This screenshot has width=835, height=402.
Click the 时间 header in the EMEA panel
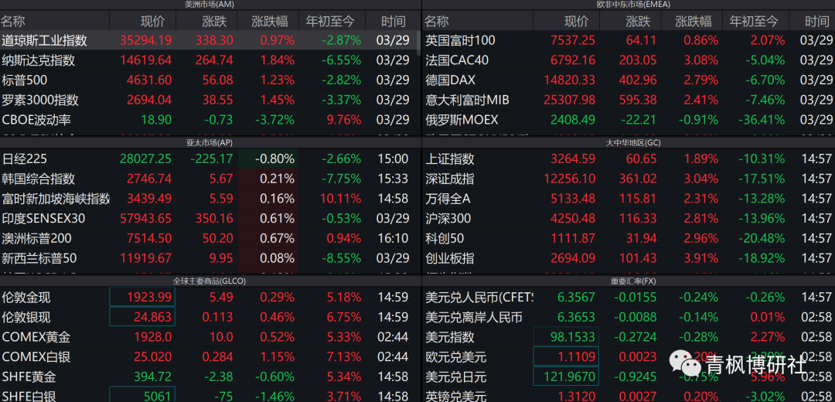point(816,22)
